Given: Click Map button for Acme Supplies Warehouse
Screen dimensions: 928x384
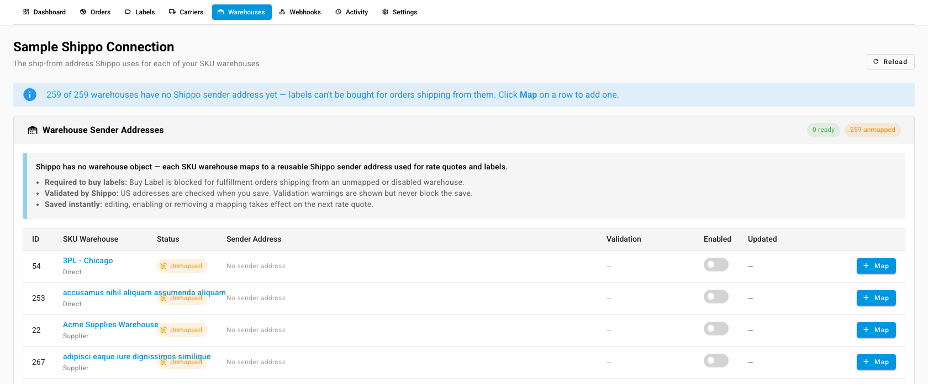Looking at the screenshot, I should (x=876, y=330).
